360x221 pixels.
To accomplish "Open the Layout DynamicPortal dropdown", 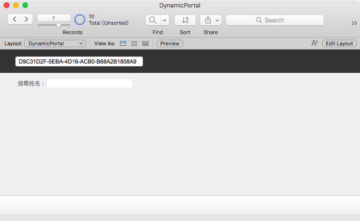I will [55, 43].
